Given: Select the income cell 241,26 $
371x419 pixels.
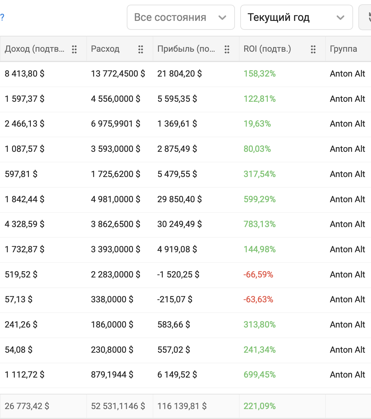Looking at the screenshot, I should (21, 325).
